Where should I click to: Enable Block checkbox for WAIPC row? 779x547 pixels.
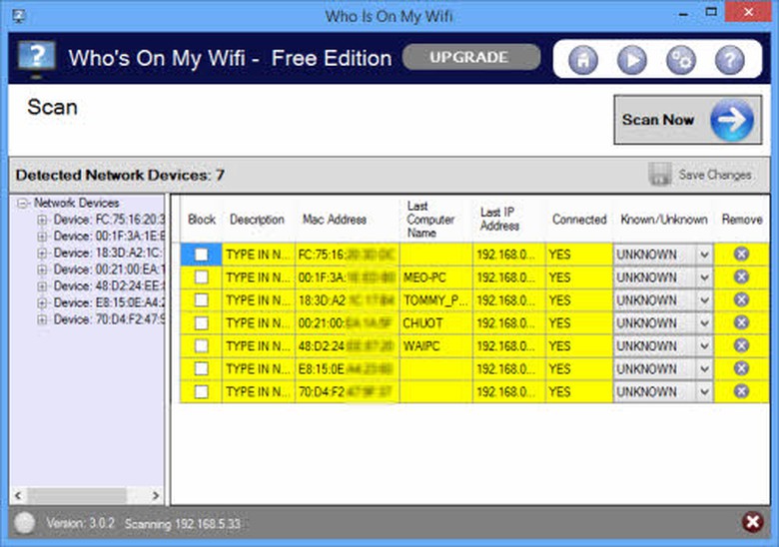point(202,346)
